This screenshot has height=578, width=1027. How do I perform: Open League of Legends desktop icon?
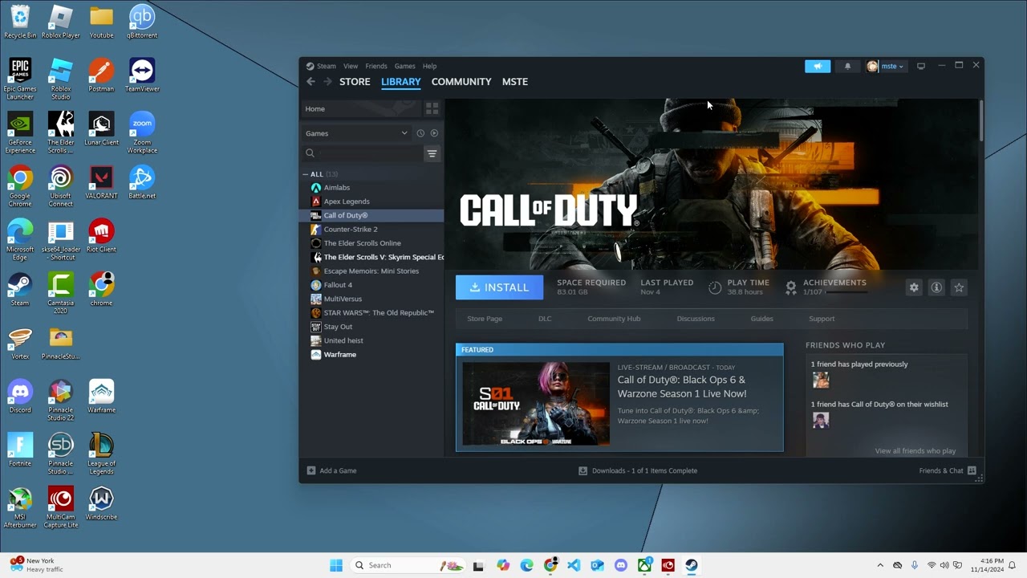[101, 454]
